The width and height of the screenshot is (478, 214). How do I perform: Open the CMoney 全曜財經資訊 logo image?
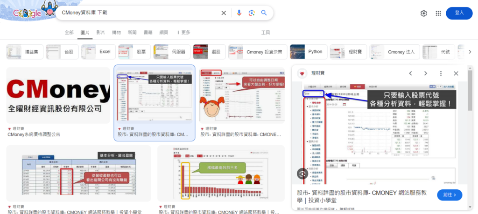coord(58,95)
